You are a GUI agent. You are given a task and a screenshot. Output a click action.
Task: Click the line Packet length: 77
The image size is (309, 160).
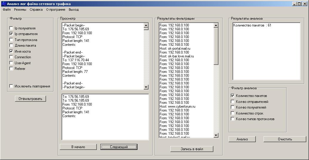tap(75, 72)
